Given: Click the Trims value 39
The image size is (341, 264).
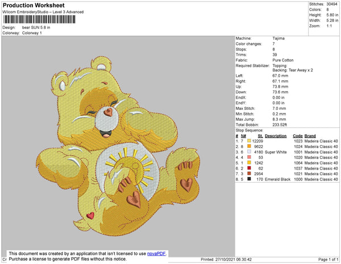Looking at the screenshot, I should [275, 55].
